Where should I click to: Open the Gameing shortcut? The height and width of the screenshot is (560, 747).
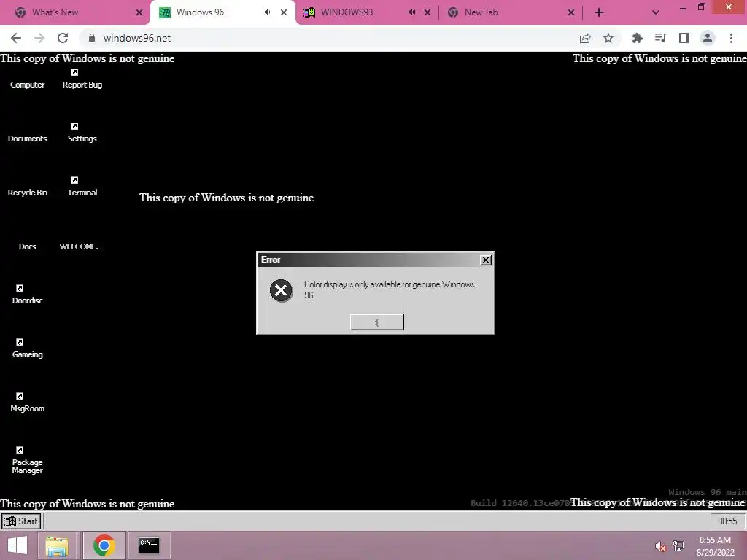click(x=27, y=349)
